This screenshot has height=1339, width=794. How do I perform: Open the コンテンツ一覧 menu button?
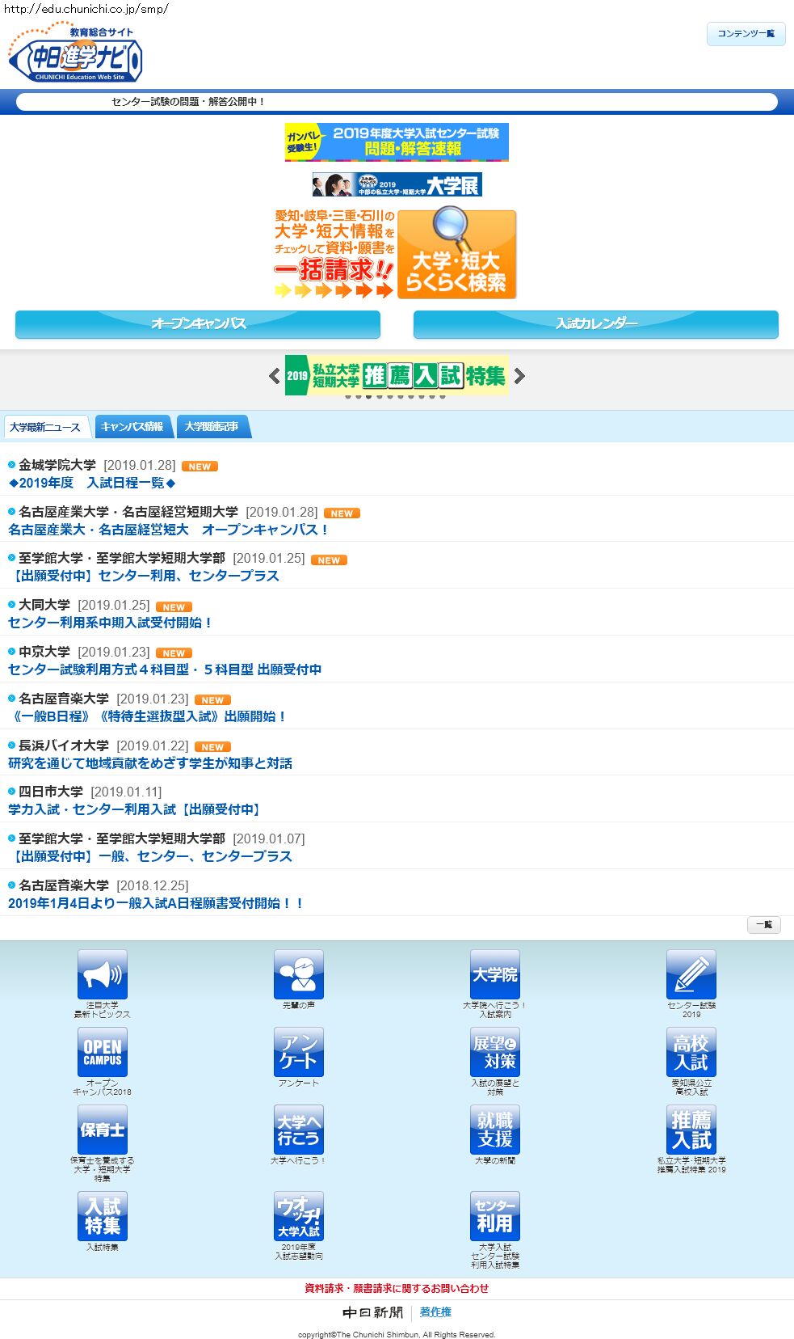746,34
